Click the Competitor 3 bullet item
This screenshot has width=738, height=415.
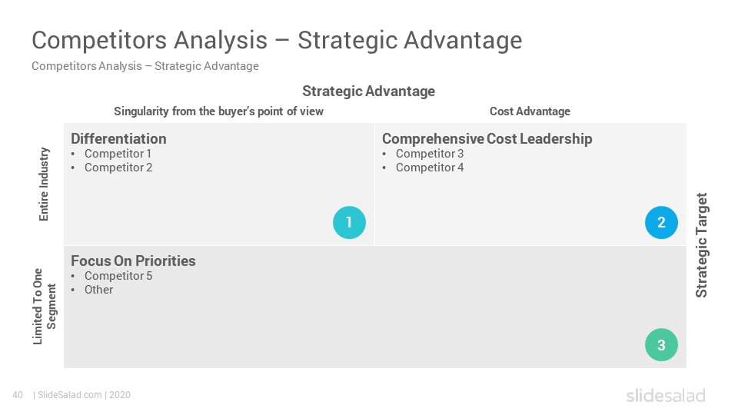click(429, 154)
